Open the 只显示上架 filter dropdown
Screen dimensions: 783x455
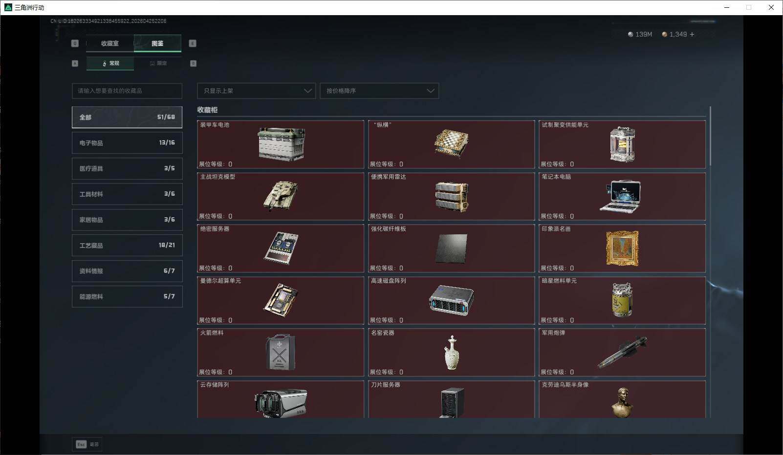(x=257, y=91)
